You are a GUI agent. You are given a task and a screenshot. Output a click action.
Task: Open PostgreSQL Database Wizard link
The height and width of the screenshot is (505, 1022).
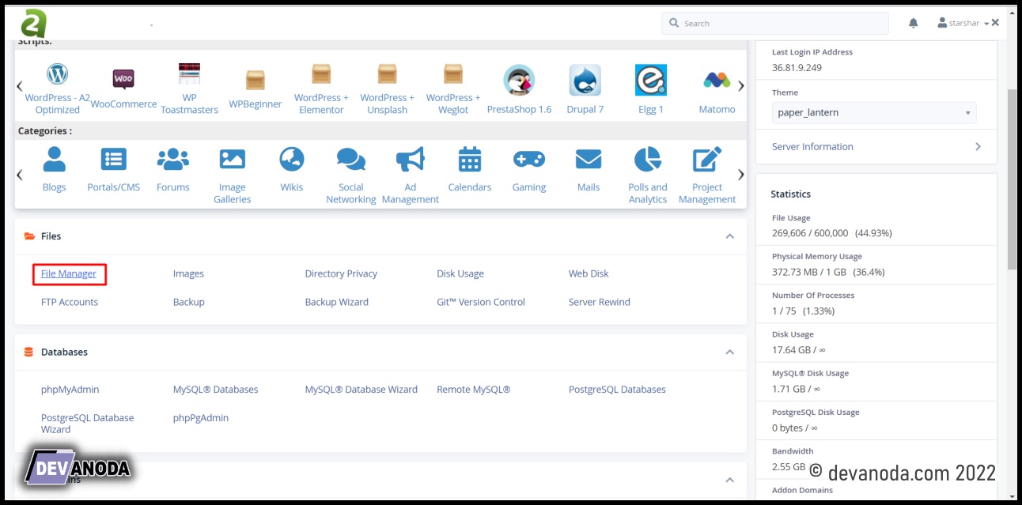pos(88,424)
